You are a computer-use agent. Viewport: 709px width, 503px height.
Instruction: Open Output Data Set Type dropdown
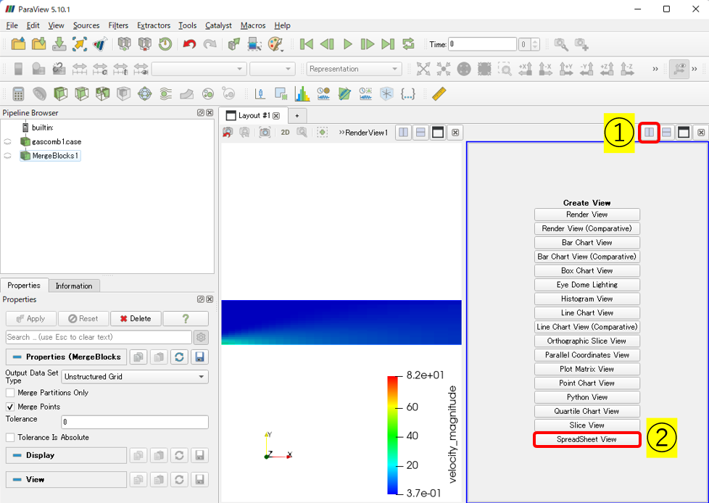coord(134,377)
